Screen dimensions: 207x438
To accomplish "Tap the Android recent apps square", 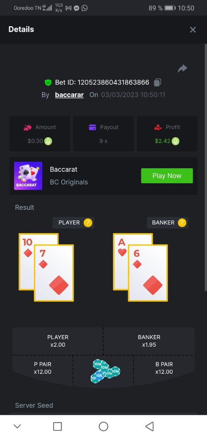I will [58, 426].
